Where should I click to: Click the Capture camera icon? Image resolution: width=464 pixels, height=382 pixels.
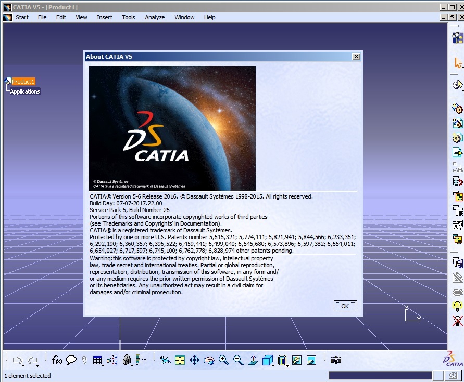[336, 360]
